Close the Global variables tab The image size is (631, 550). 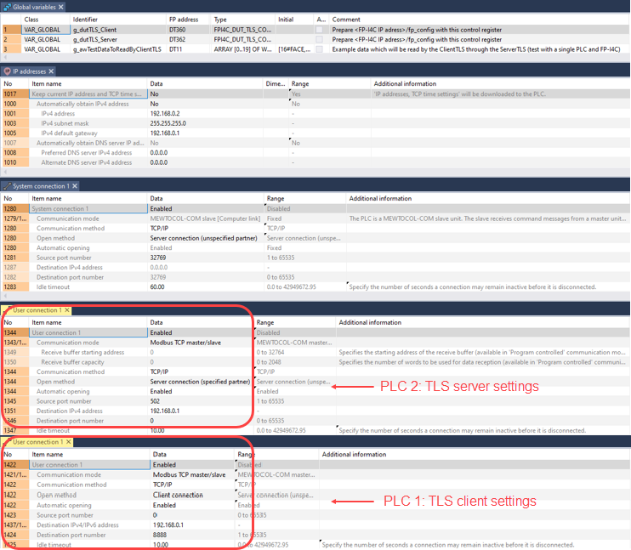(x=60, y=7)
